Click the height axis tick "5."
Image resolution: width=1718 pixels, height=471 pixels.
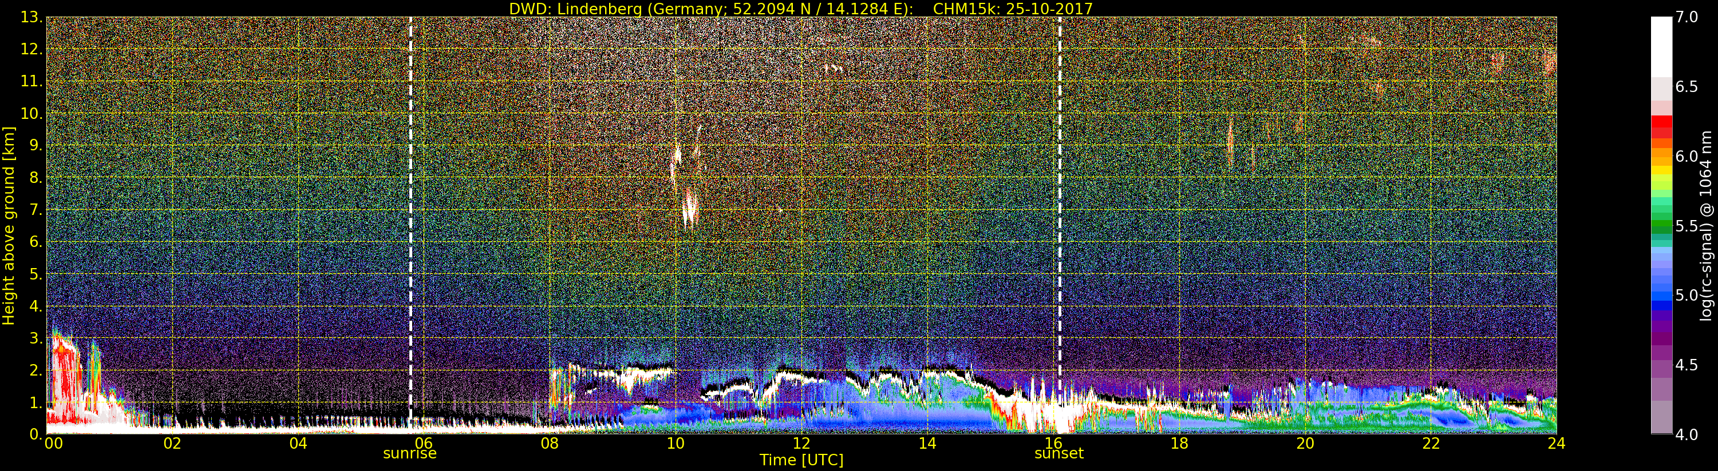36,274
